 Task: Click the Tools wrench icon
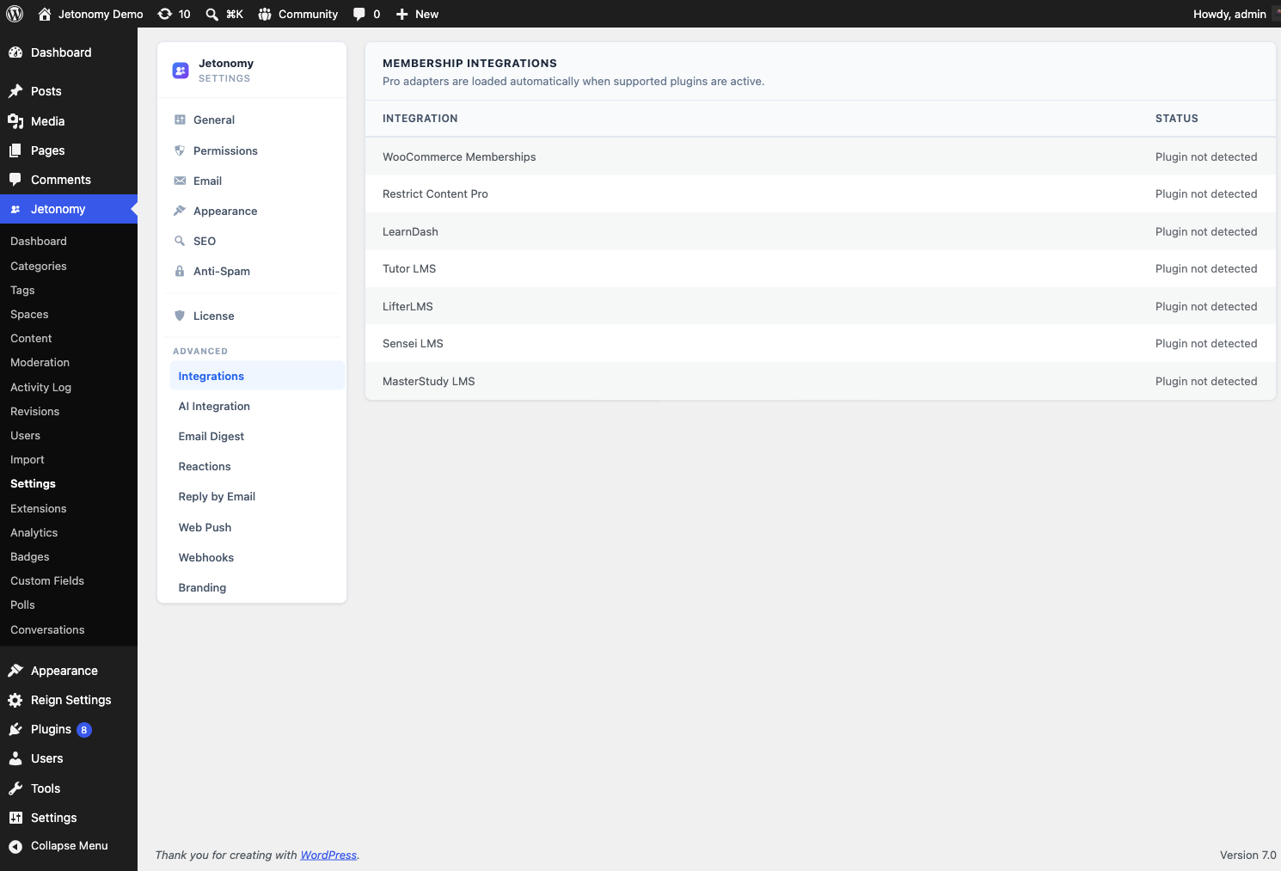pos(15,788)
